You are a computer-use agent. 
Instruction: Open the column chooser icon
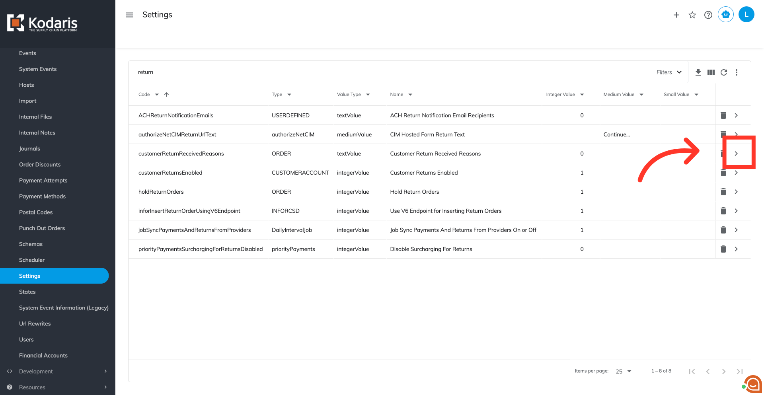711,72
